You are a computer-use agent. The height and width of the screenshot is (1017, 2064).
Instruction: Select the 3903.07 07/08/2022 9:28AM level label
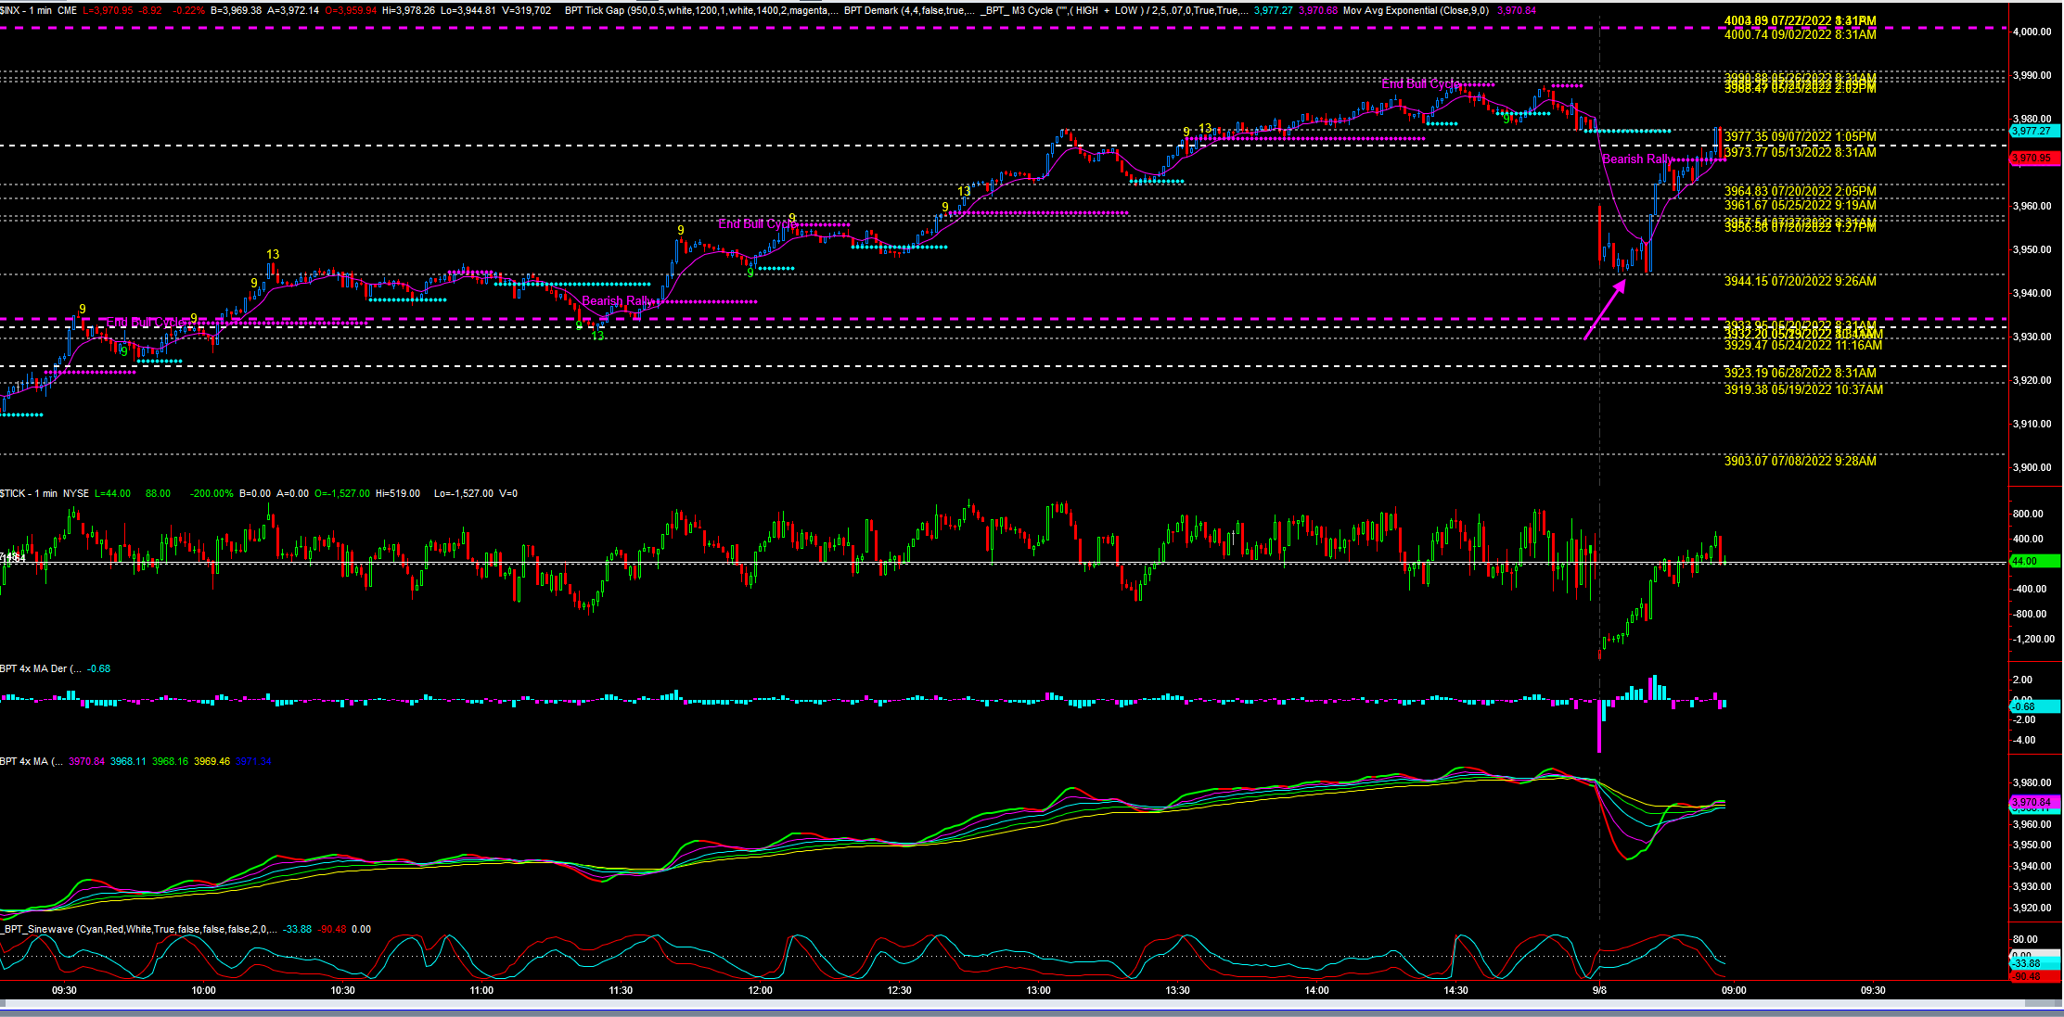coord(1800,461)
